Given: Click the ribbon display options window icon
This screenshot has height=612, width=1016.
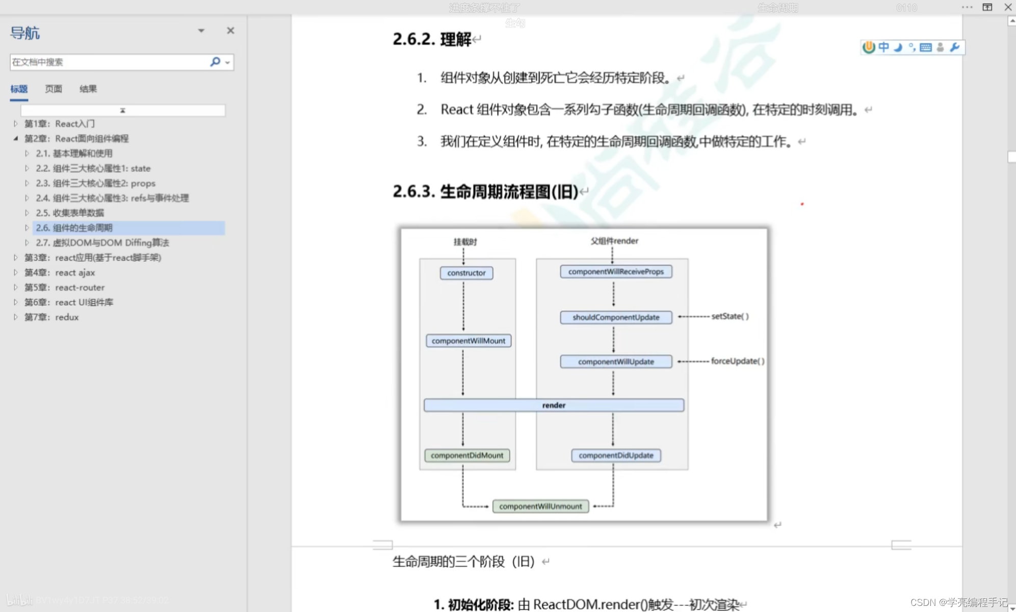Looking at the screenshot, I should coord(987,7).
